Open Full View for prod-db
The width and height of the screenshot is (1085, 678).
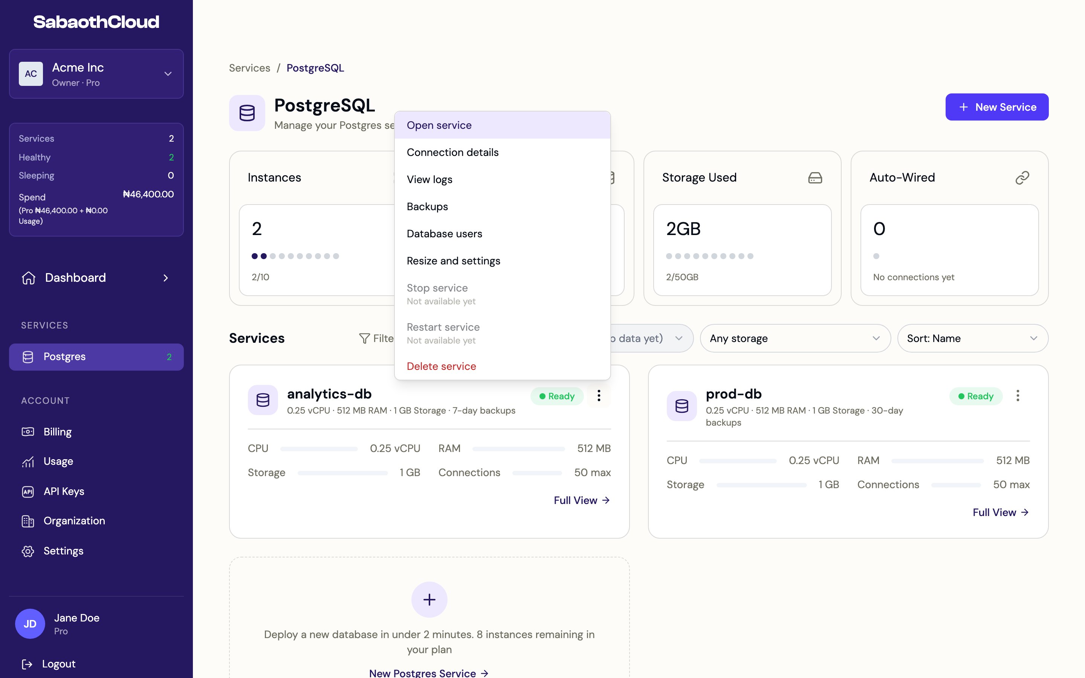point(1001,513)
